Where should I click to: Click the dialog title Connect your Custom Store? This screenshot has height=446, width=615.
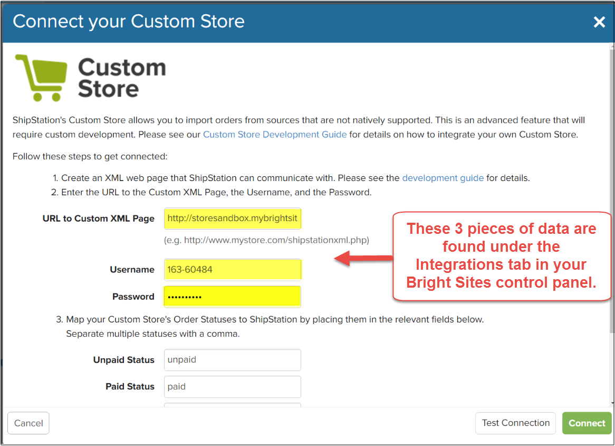(x=129, y=22)
